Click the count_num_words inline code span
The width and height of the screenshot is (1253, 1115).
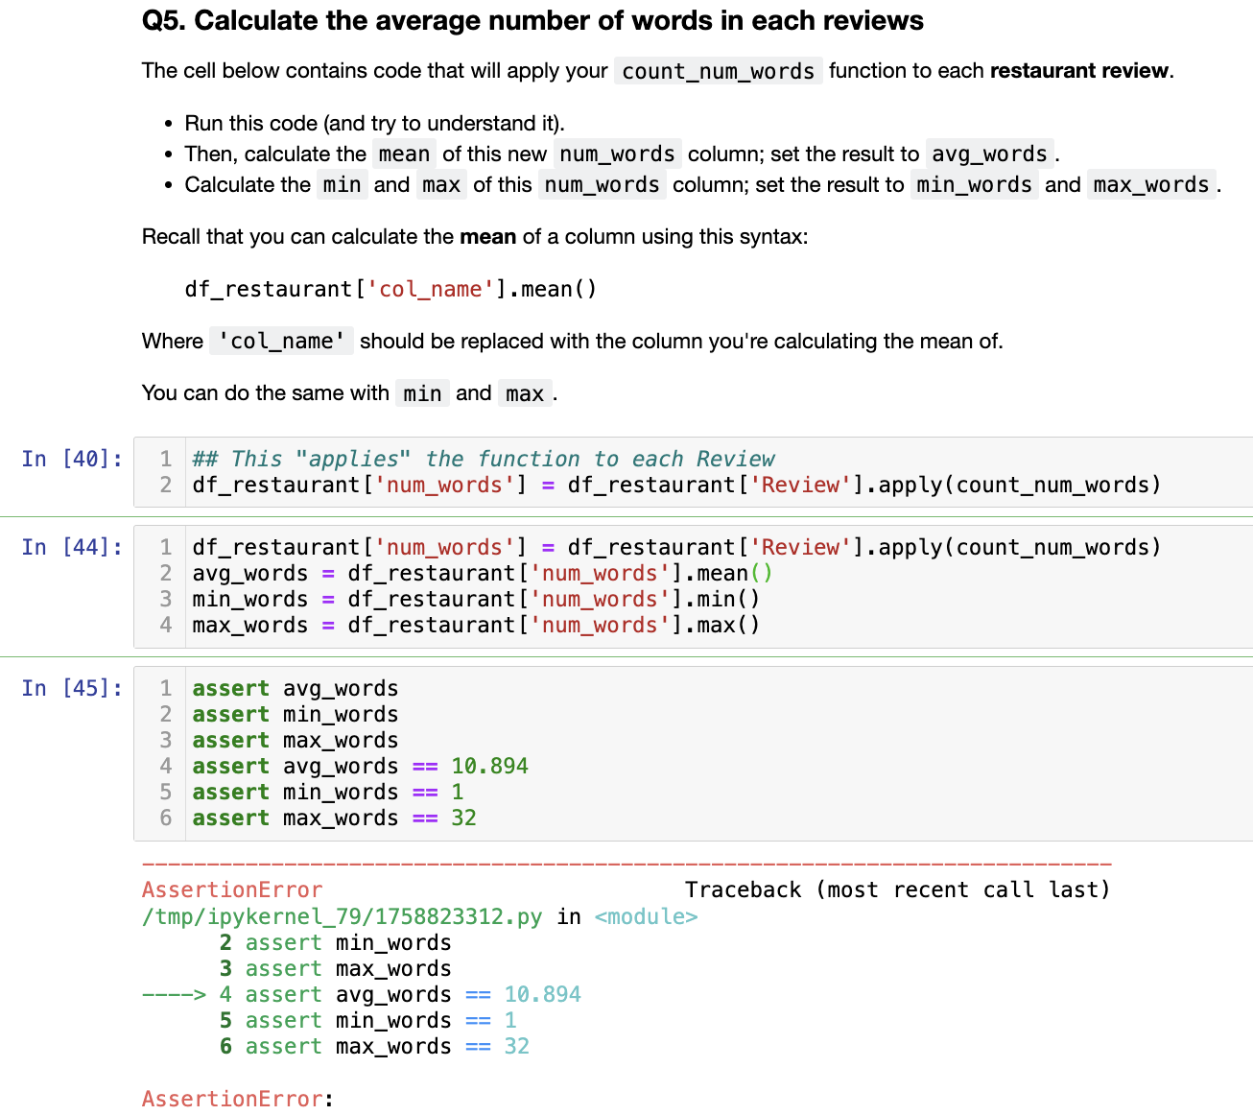[718, 70]
